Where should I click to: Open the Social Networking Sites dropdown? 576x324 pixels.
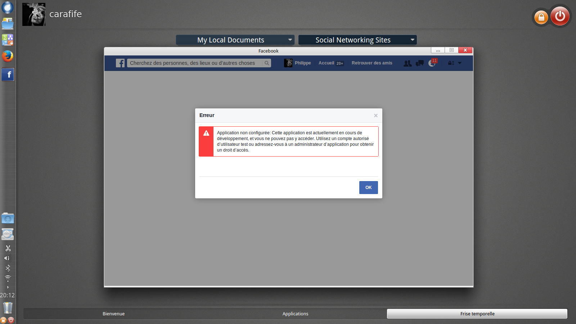[357, 40]
